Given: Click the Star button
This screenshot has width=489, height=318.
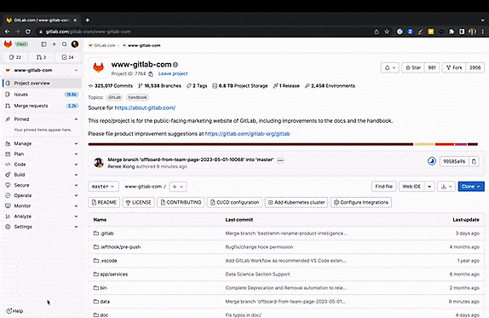Looking at the screenshot, I should (413, 67).
